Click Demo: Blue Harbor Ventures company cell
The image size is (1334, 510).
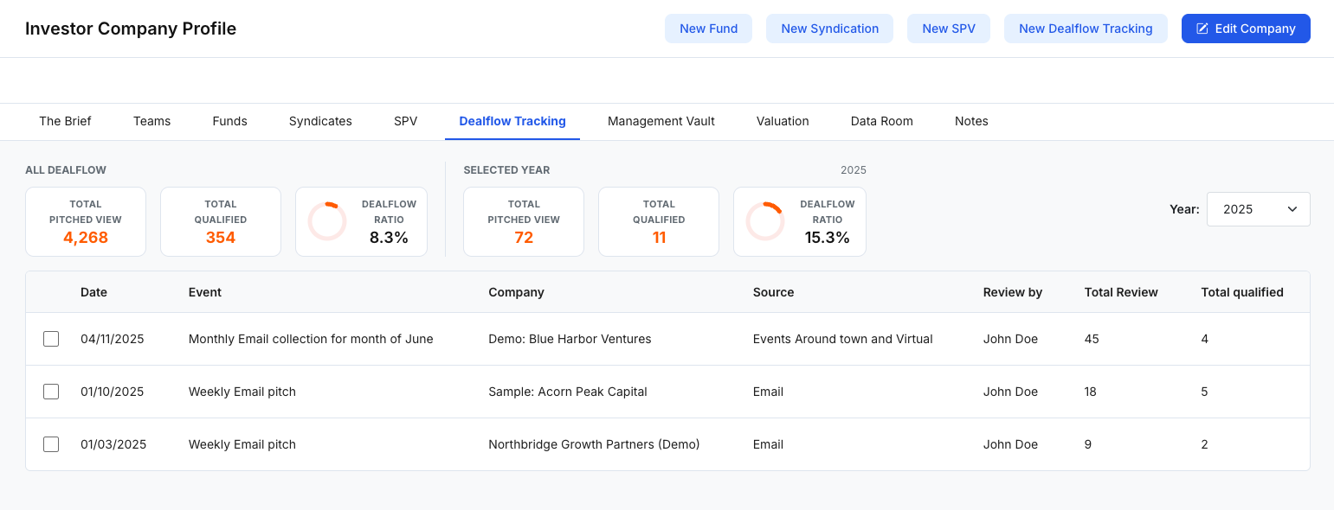tap(570, 339)
